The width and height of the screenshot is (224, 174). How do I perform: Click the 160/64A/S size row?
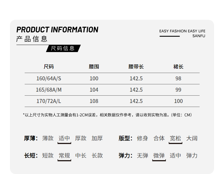pyautogui.click(x=49, y=78)
